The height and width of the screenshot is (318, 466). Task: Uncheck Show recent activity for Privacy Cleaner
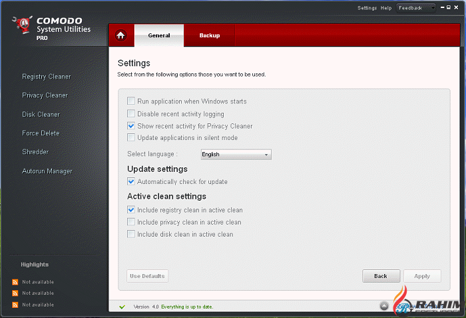tap(131, 125)
